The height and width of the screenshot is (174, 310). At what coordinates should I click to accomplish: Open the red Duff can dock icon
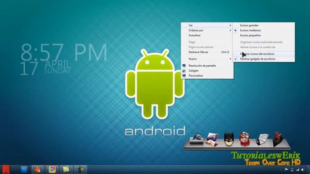pos(245,139)
